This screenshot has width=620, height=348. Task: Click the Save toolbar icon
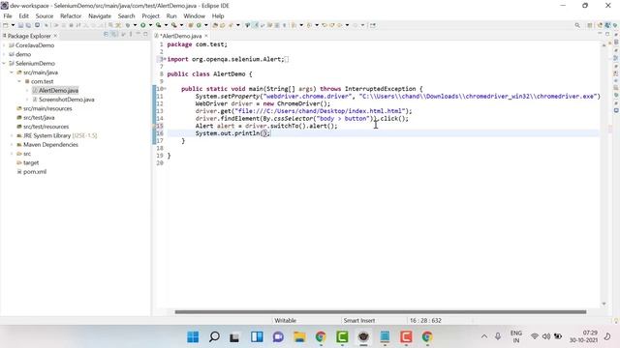[x=20, y=25]
